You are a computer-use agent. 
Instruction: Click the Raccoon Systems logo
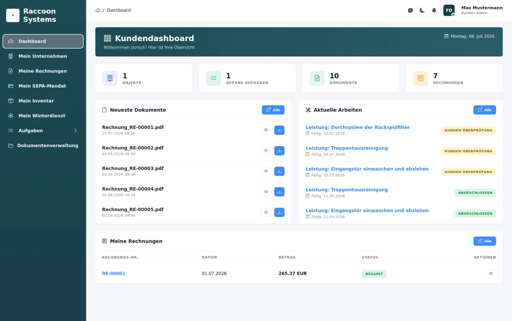13,15
